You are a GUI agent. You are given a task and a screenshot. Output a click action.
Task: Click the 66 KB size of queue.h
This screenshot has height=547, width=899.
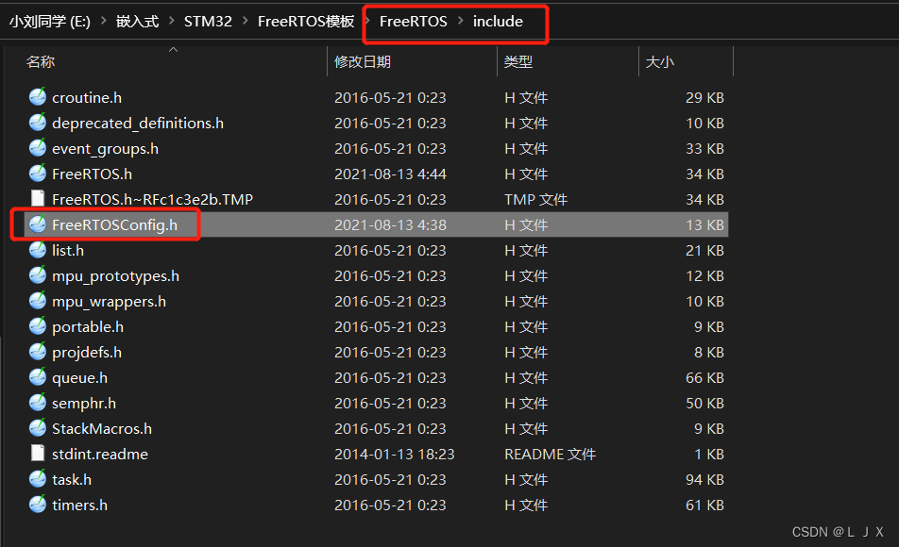(x=704, y=377)
